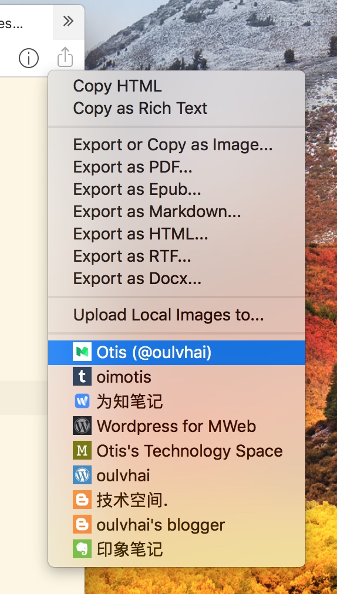
Task: Select Wordpress for MWeb entry
Action: (x=177, y=426)
